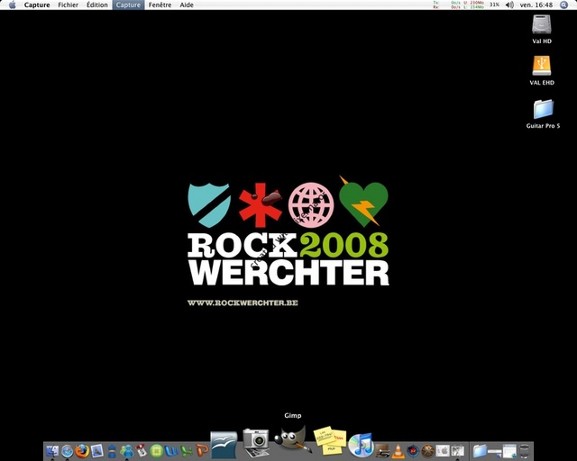Open the Apple menu
The height and width of the screenshot is (461, 577).
point(12,5)
